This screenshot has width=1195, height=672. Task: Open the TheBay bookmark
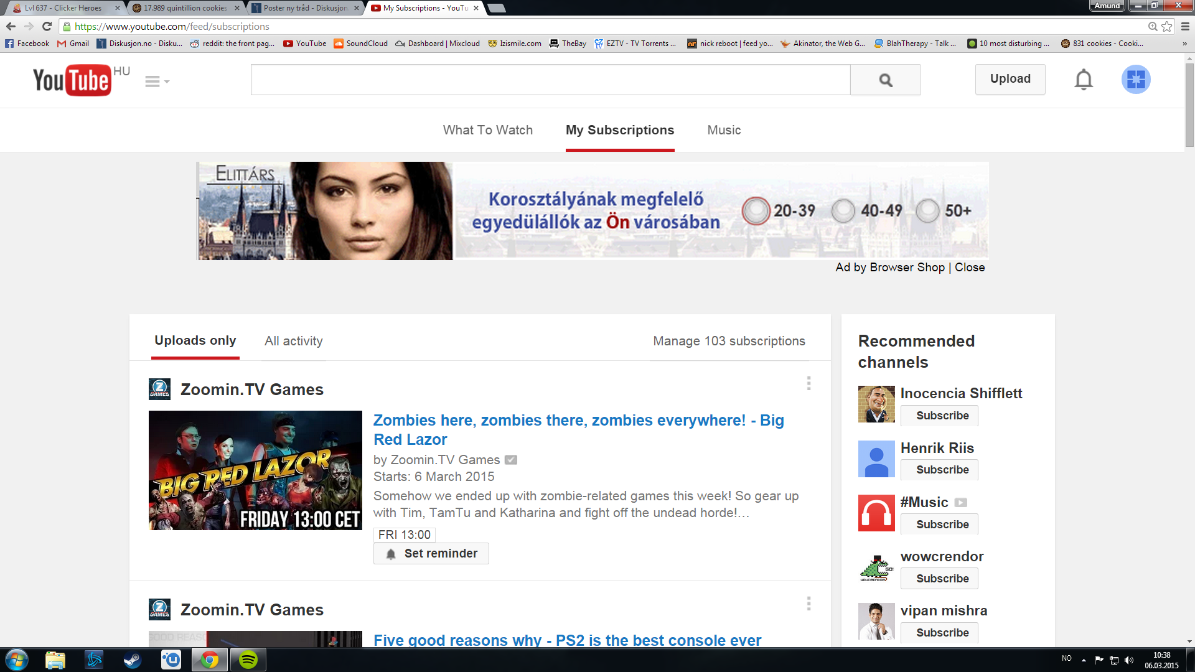[568, 44]
